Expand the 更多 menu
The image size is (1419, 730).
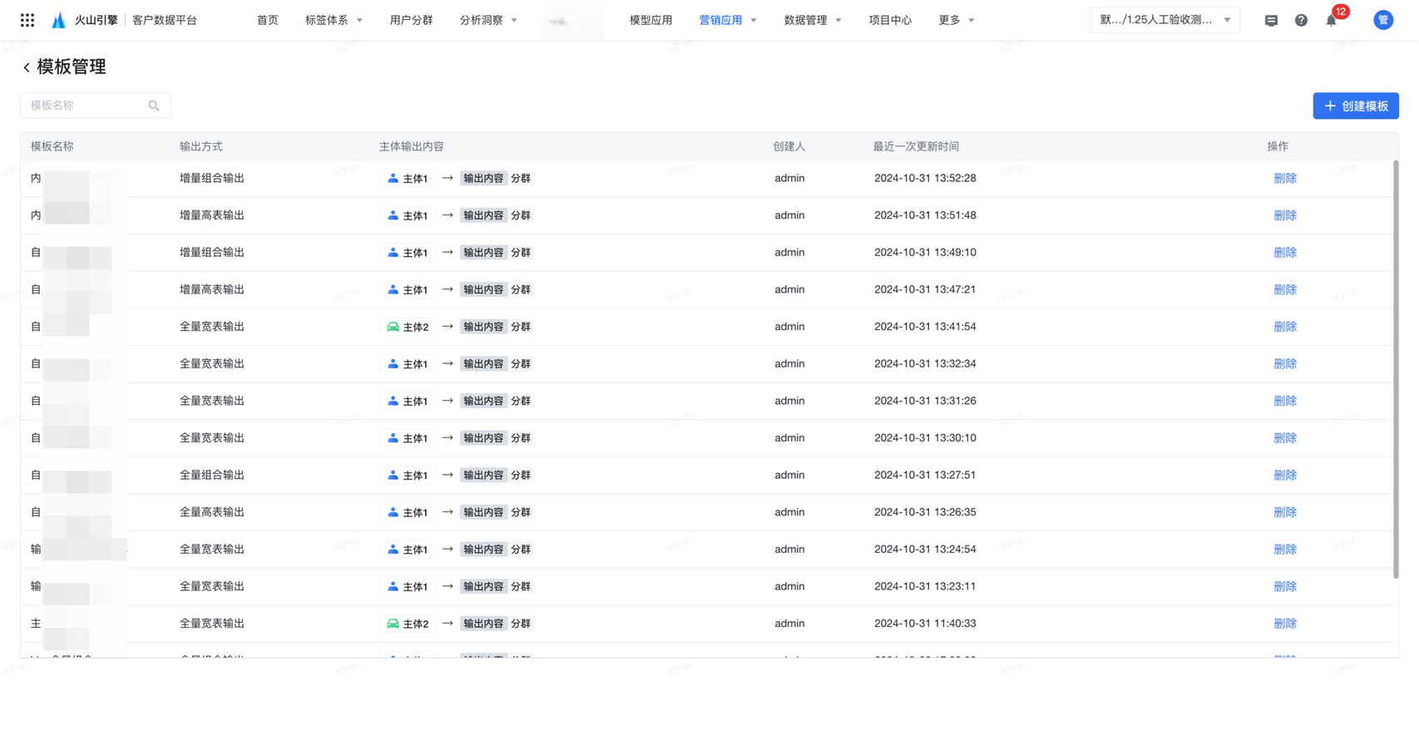coord(956,20)
